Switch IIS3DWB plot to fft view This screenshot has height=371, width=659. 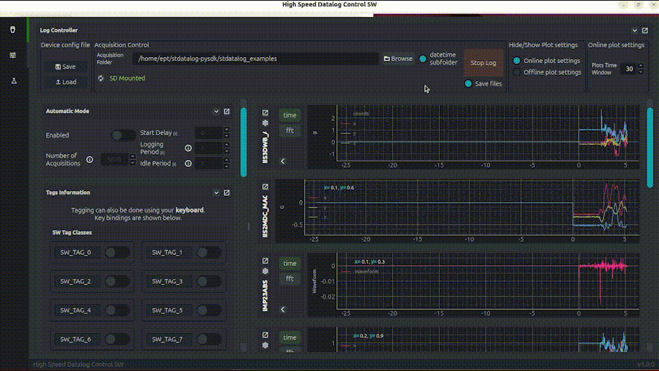[290, 131]
